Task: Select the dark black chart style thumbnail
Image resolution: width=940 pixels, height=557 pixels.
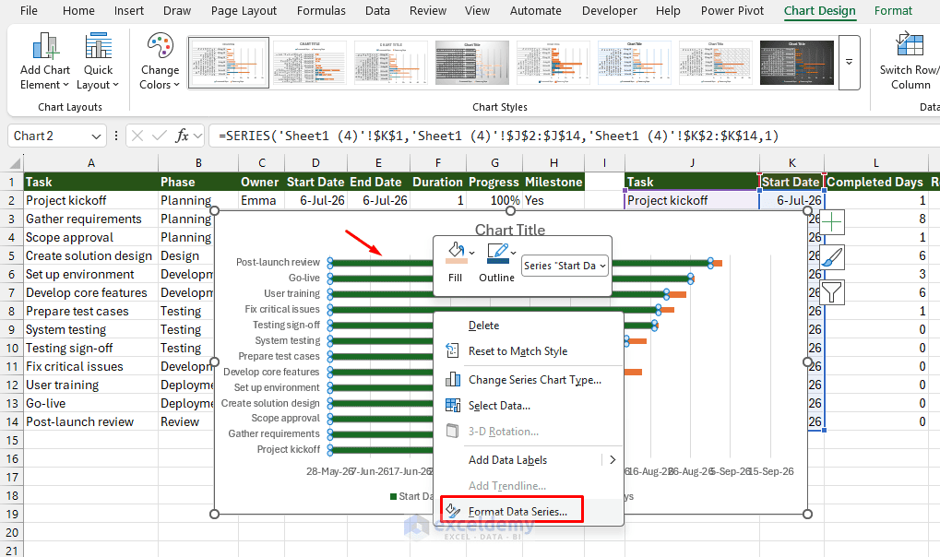Action: (x=797, y=63)
